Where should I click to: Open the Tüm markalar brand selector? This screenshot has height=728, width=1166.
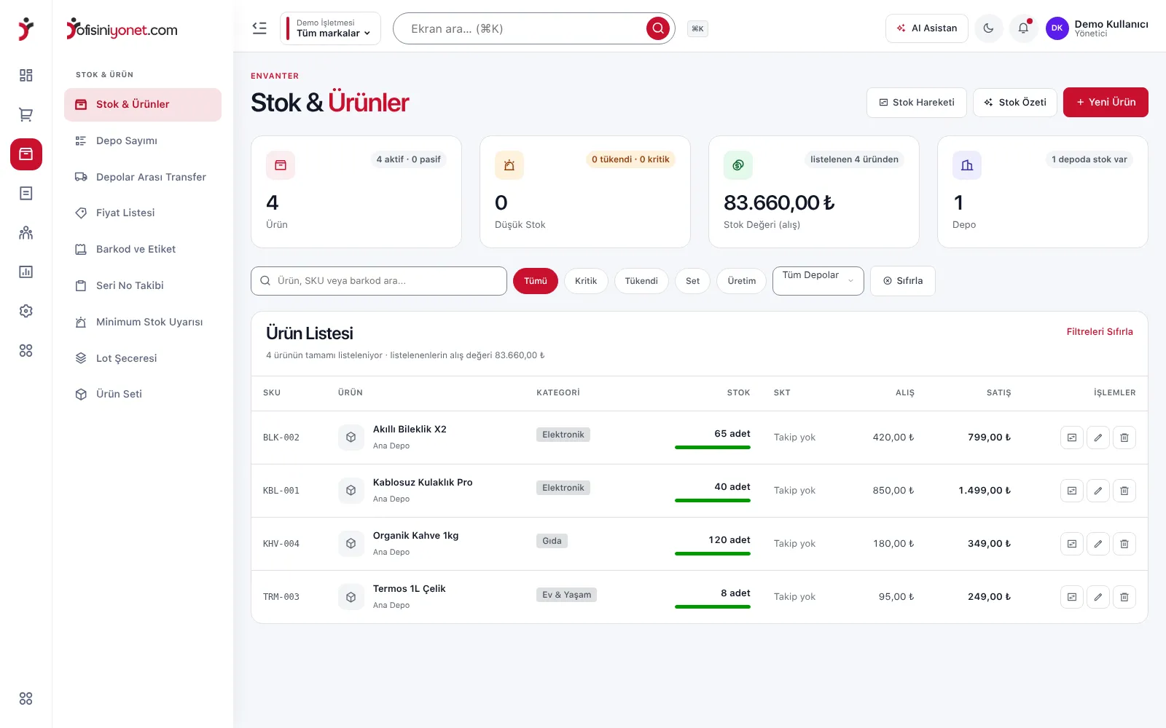coord(330,28)
